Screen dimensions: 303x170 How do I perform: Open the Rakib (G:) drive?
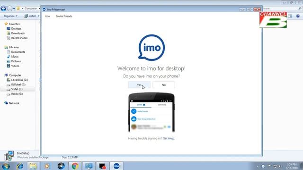point(17,94)
